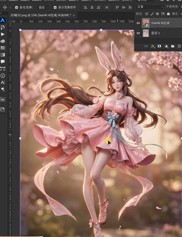Image resolution: width=182 pixels, height=237 pixels.
Task: Align bottom edges of layers
Action: [x=130, y=7]
